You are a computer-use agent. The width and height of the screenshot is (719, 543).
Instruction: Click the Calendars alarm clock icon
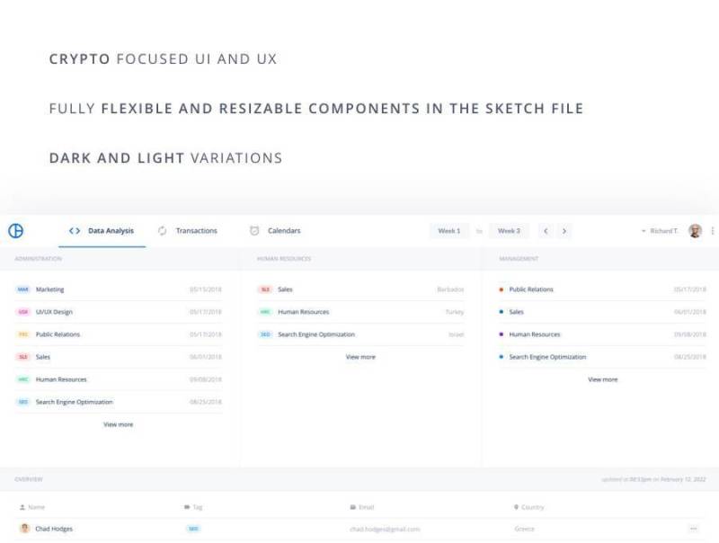click(254, 231)
